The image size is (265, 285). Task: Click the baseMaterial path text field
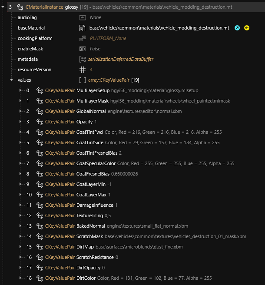point(159,28)
